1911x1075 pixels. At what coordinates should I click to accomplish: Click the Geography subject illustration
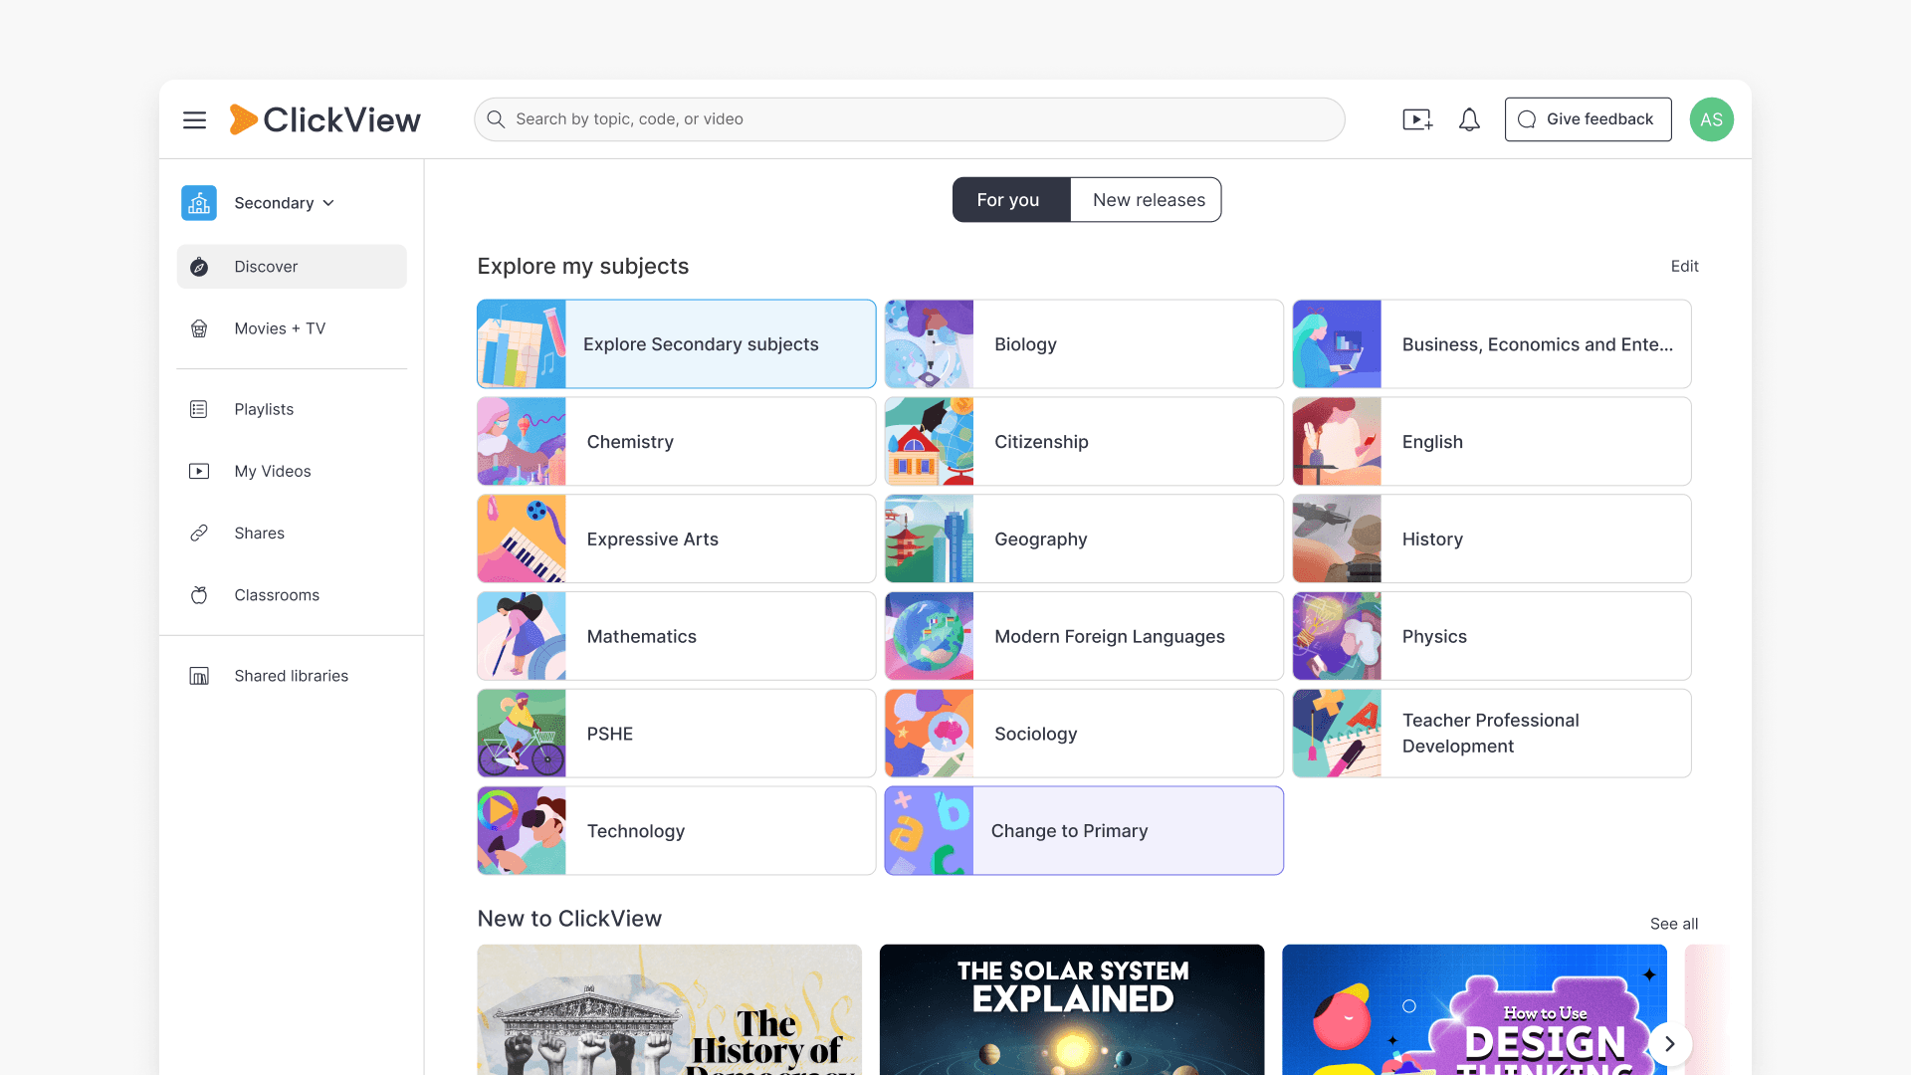(x=930, y=539)
